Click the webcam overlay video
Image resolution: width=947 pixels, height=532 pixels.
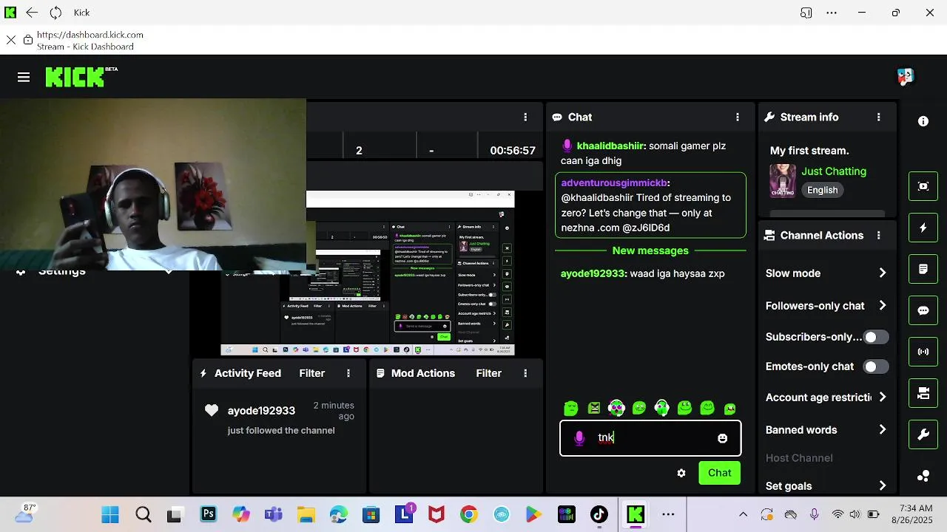coord(153,185)
